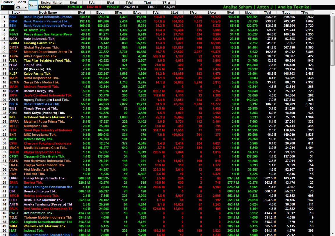The height and width of the screenshot is (236, 335).
Task: Click Link Net Tbk. stock name
Action: (x=34, y=174)
